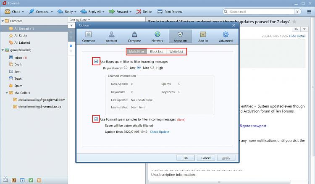Click the Check Update link
Screen dimensions: 315x184
pyautogui.click(x=160, y=132)
